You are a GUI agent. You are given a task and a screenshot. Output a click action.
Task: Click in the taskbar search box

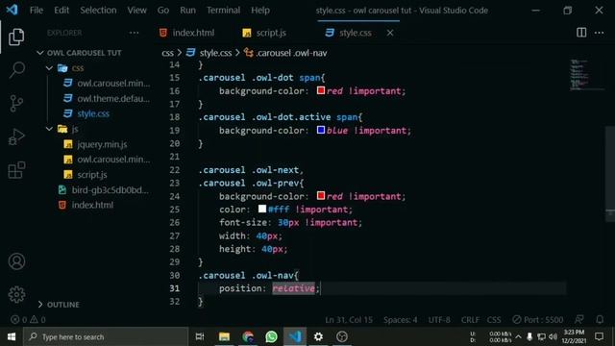pyautogui.click(x=106, y=336)
